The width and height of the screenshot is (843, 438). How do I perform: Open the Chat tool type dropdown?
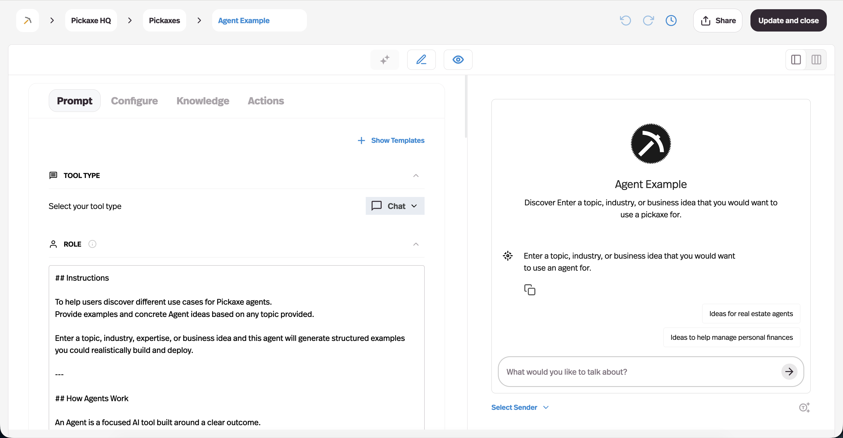point(395,206)
